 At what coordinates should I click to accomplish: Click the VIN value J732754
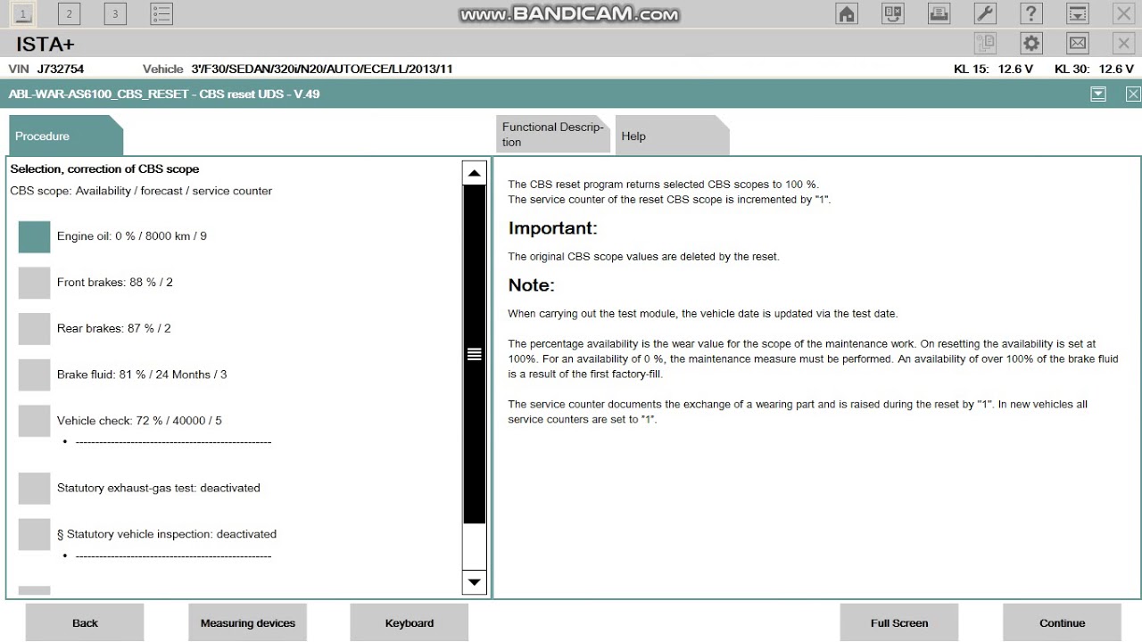(x=61, y=69)
